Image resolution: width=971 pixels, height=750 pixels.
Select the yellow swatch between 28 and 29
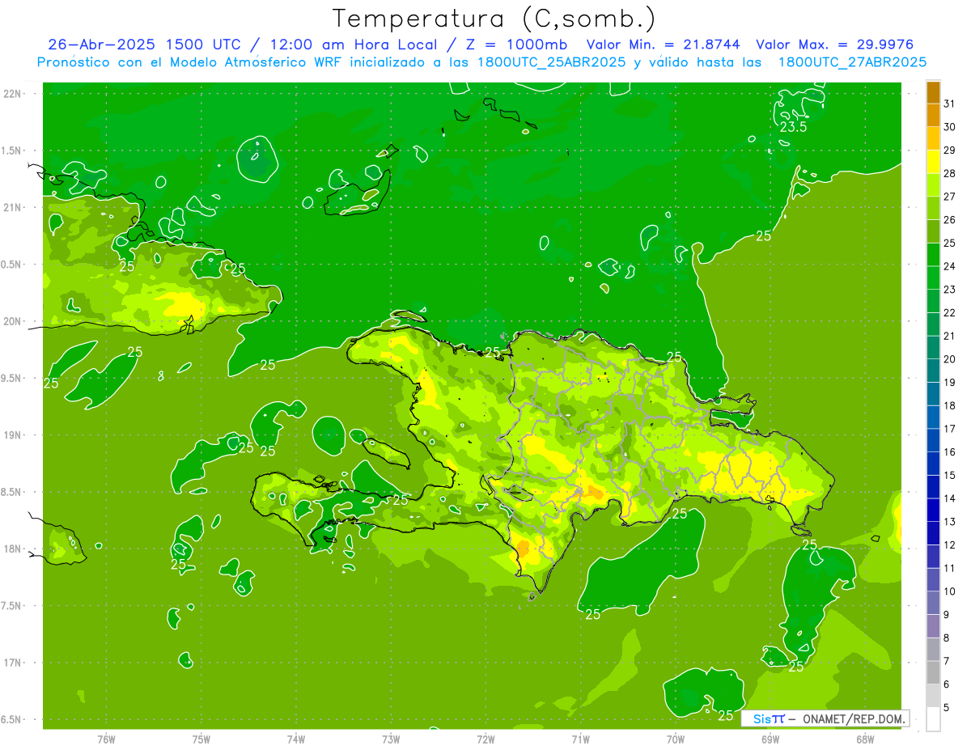[933, 162]
